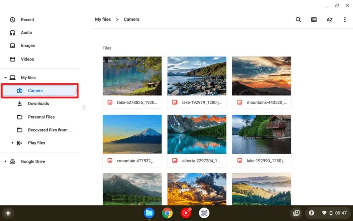Click the Videos film icon
Viewport: 353px width, 221px height.
(13, 59)
